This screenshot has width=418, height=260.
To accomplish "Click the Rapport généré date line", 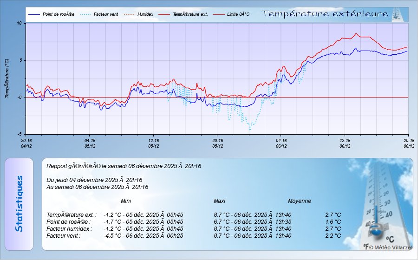I will 124,166.
